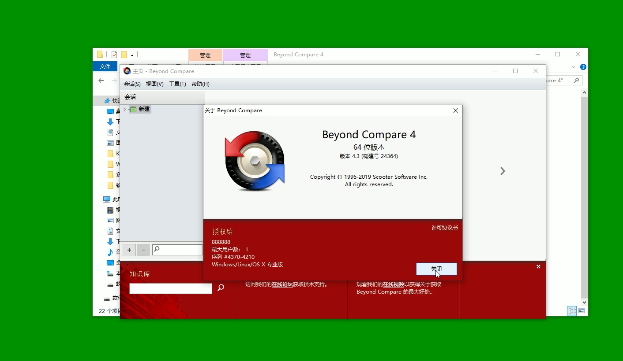Image resolution: width=623 pixels, height=361 pixels.
Task: Minimize the Beyond Compare main window
Action: point(495,71)
